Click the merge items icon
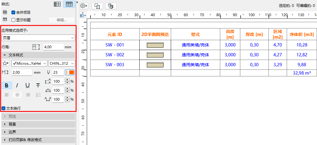 (x=5, y=12)
